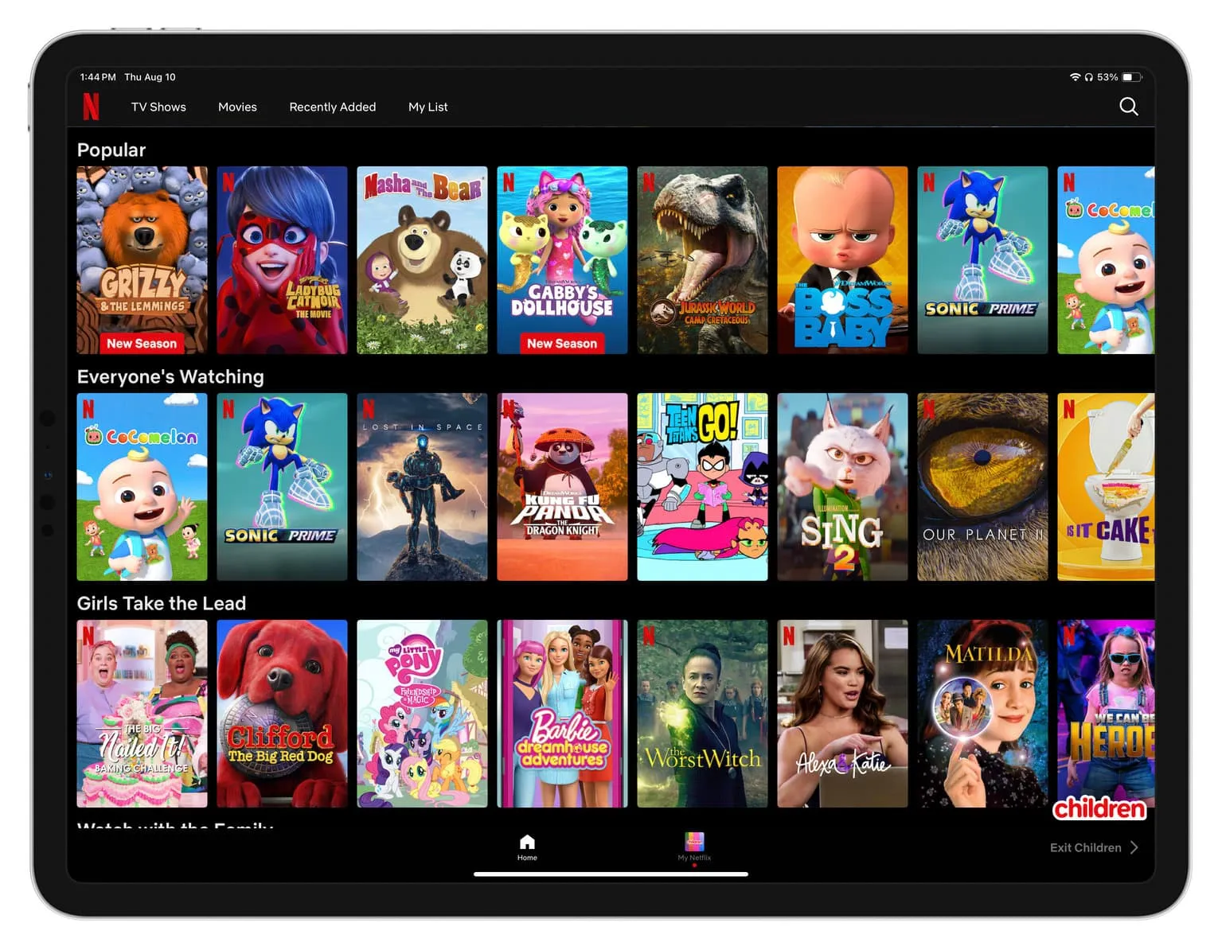Open Grizzy & the Lemmings poster
The height and width of the screenshot is (950, 1222).
coord(142,260)
